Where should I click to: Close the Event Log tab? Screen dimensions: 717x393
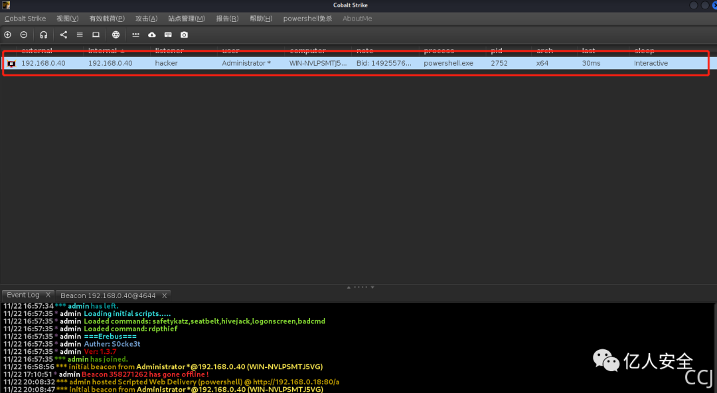[48, 295]
